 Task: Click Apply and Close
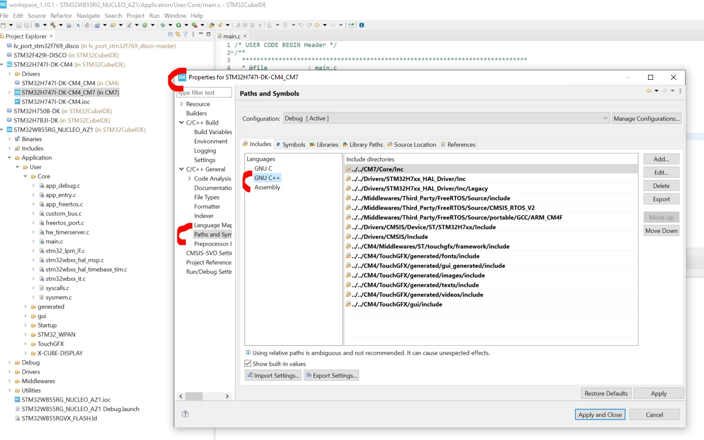click(600, 415)
